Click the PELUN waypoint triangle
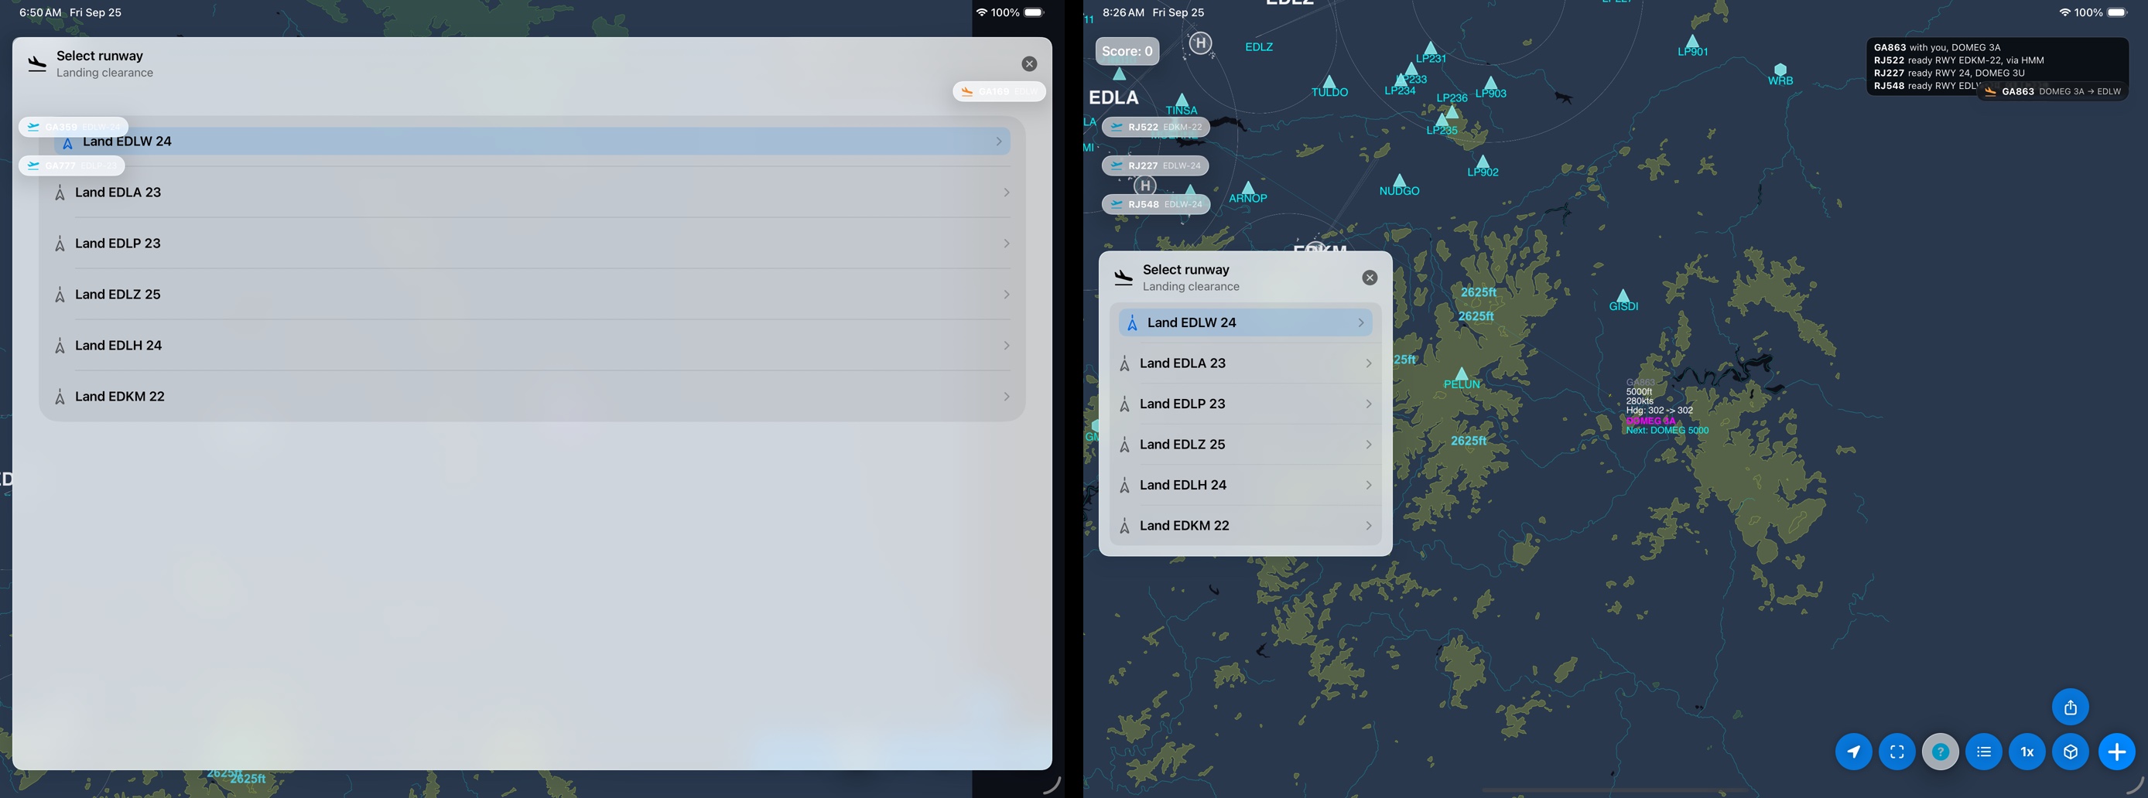 pos(1461,374)
